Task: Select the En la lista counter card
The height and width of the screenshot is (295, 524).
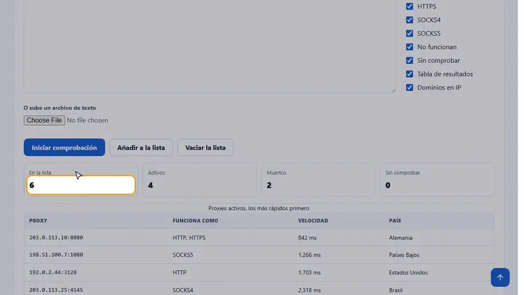Action: click(81, 180)
